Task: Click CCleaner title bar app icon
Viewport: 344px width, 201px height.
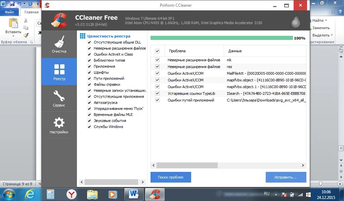Action: (47, 5)
